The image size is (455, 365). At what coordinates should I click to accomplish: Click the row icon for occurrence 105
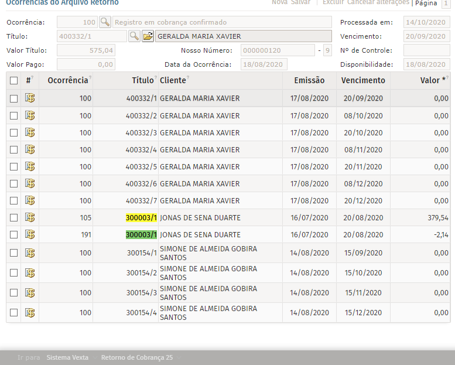(x=30, y=217)
